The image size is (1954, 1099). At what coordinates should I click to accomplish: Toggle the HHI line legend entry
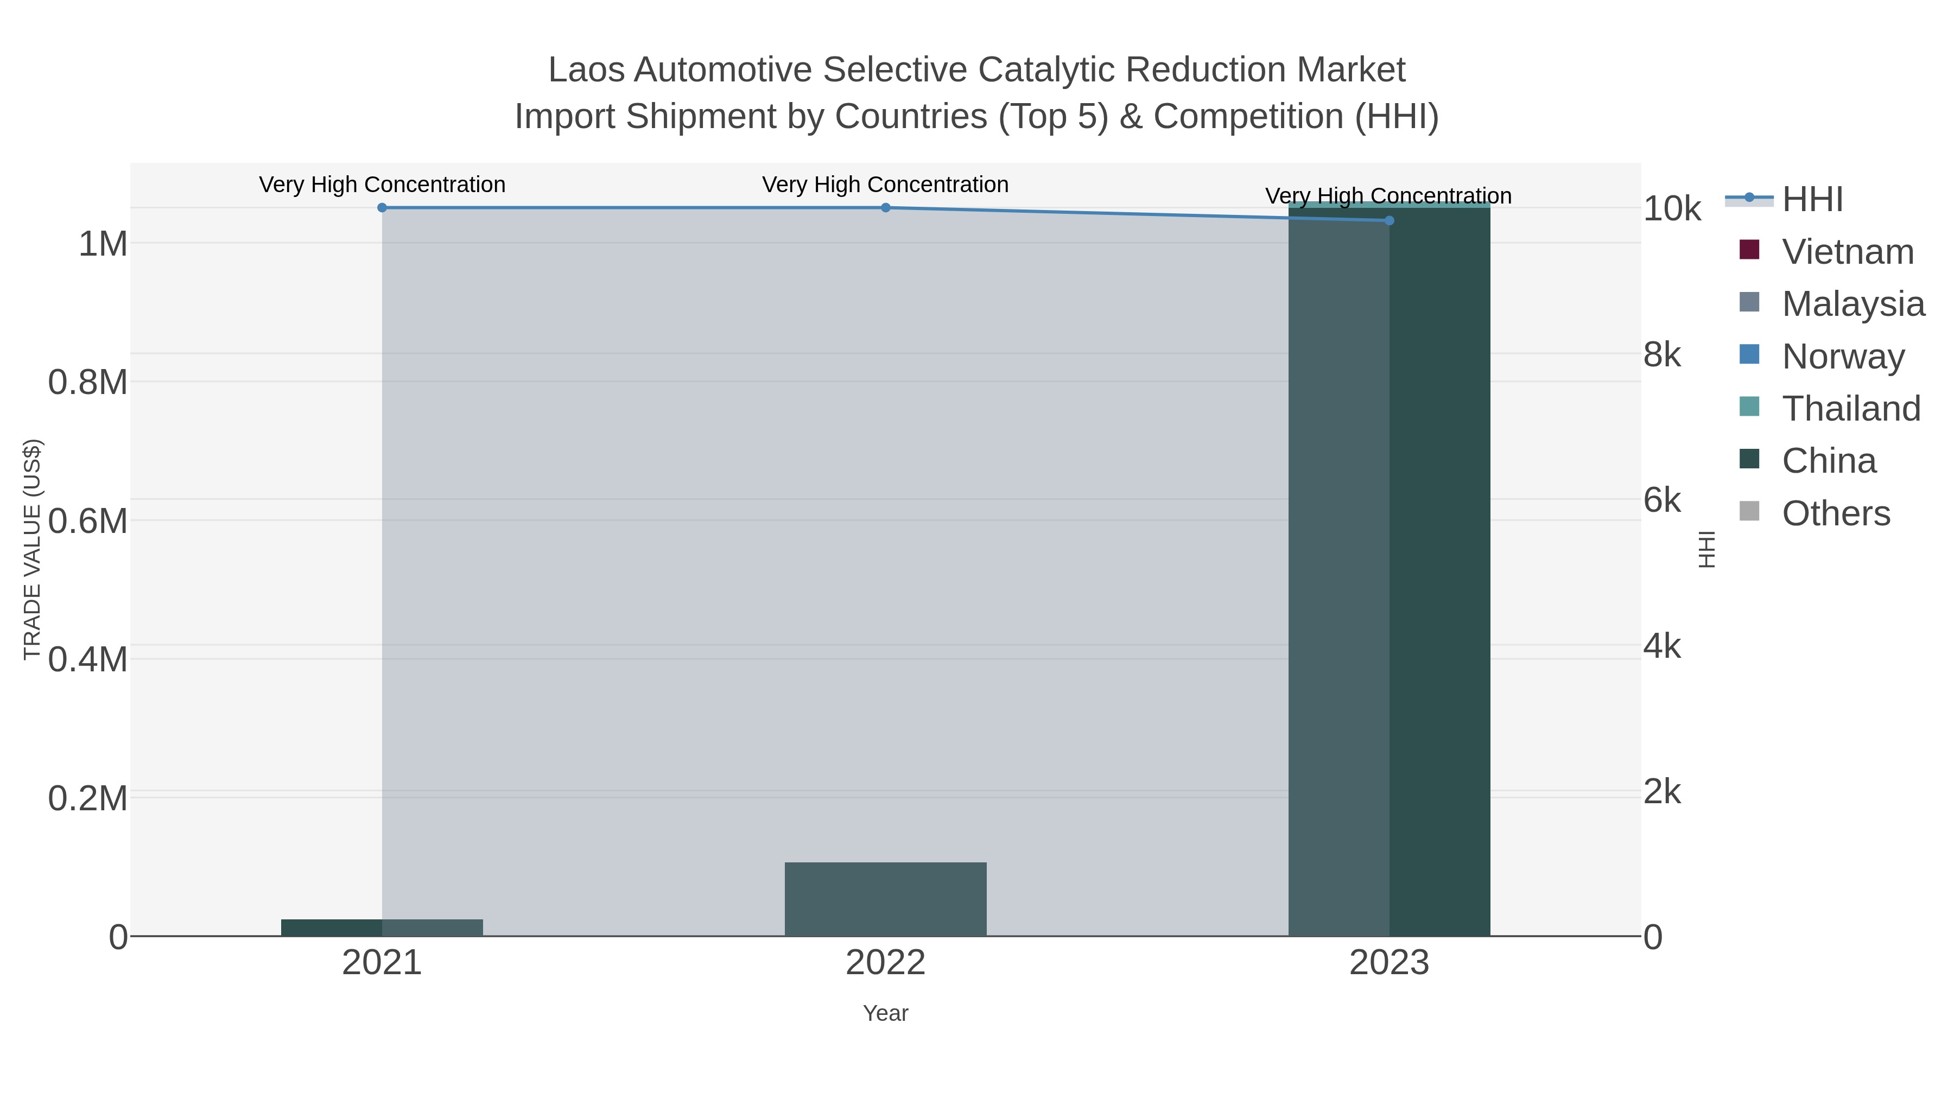1784,200
